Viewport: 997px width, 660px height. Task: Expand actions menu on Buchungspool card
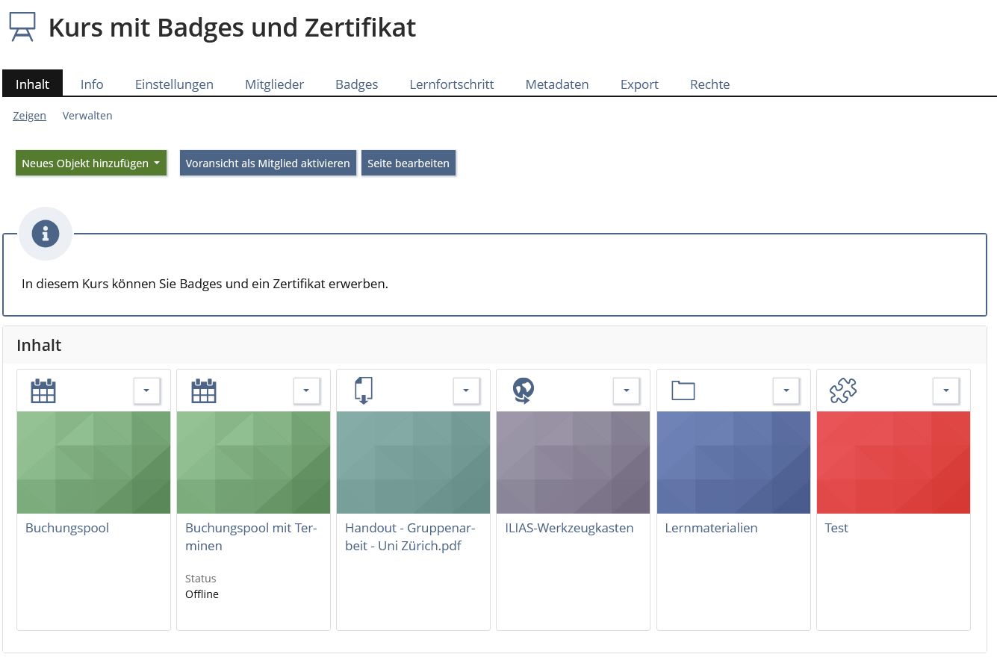pos(146,390)
